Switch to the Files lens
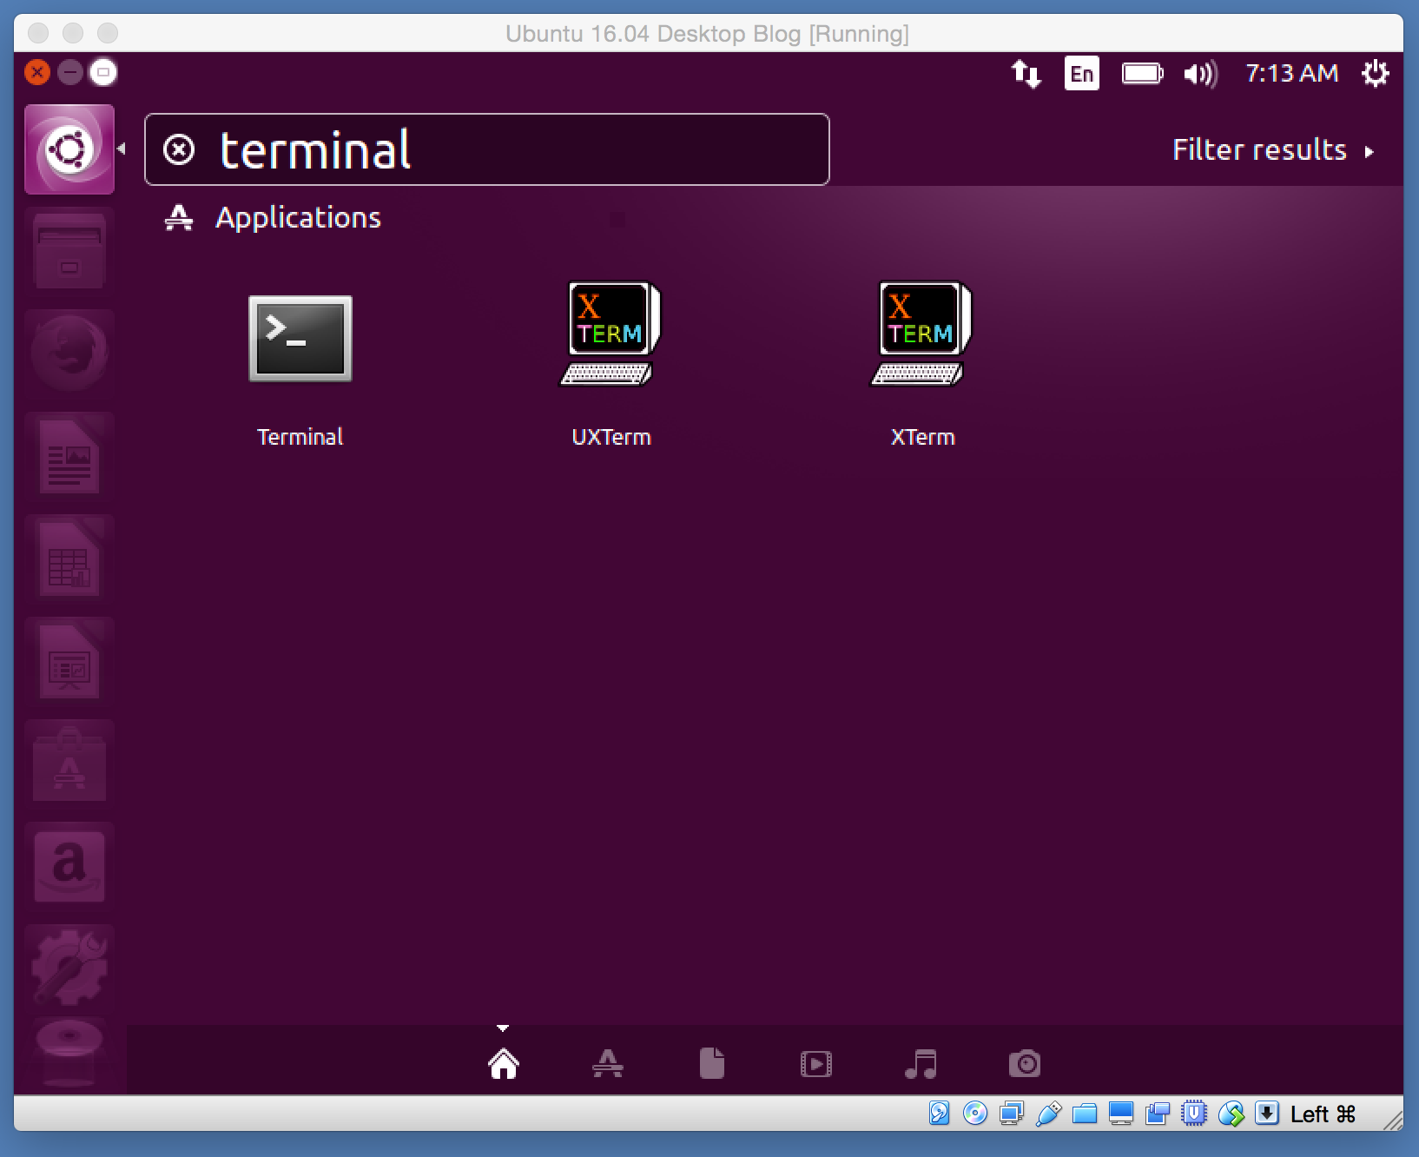The image size is (1419, 1157). pos(711,1063)
